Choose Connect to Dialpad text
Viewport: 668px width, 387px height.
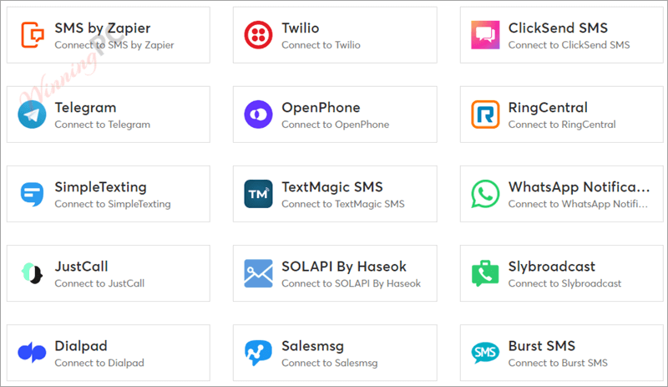pos(99,363)
